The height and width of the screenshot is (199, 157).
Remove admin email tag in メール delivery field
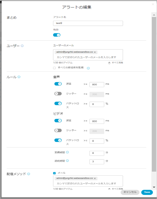[95, 178]
